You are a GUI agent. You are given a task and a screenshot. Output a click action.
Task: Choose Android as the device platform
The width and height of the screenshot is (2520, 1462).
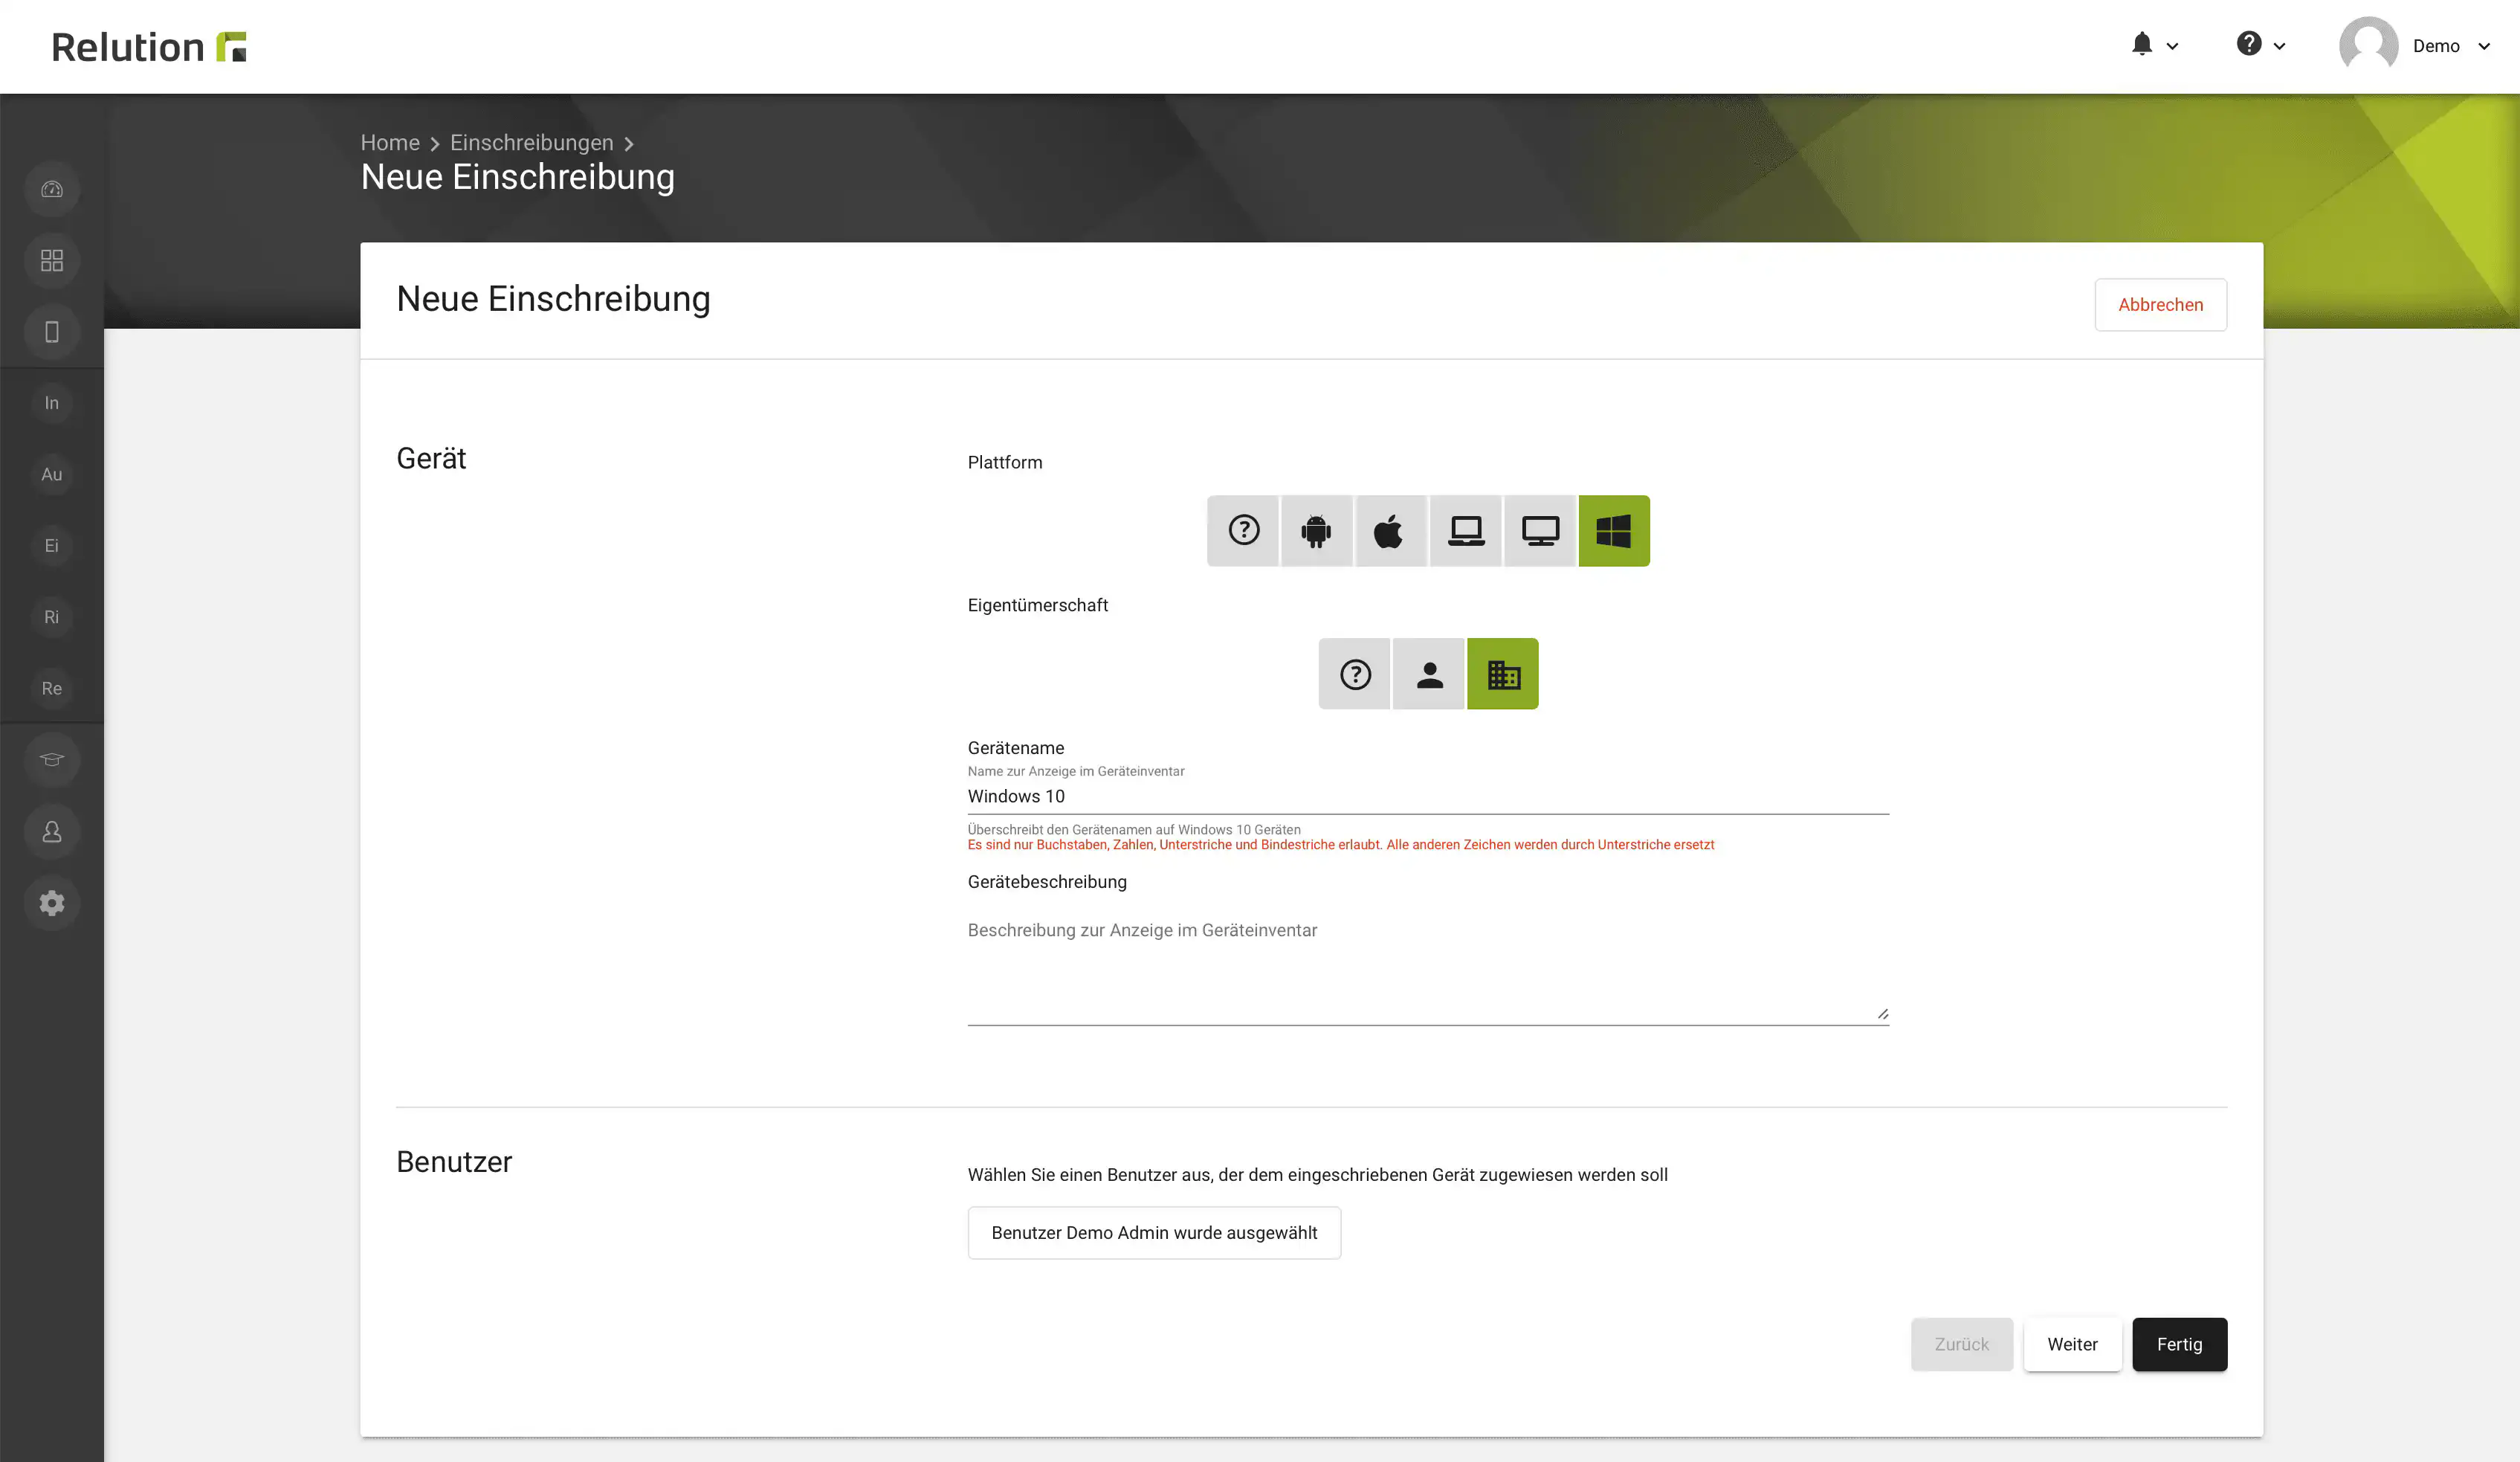pos(1316,532)
